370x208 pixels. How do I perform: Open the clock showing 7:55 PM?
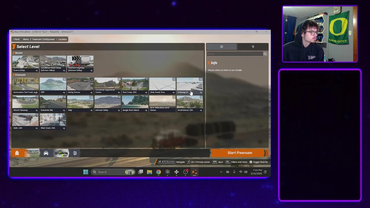[x=256, y=172]
